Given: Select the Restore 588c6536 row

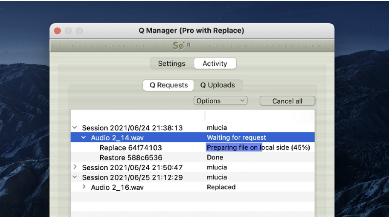Looking at the screenshot, I should pyautogui.click(x=193, y=157).
